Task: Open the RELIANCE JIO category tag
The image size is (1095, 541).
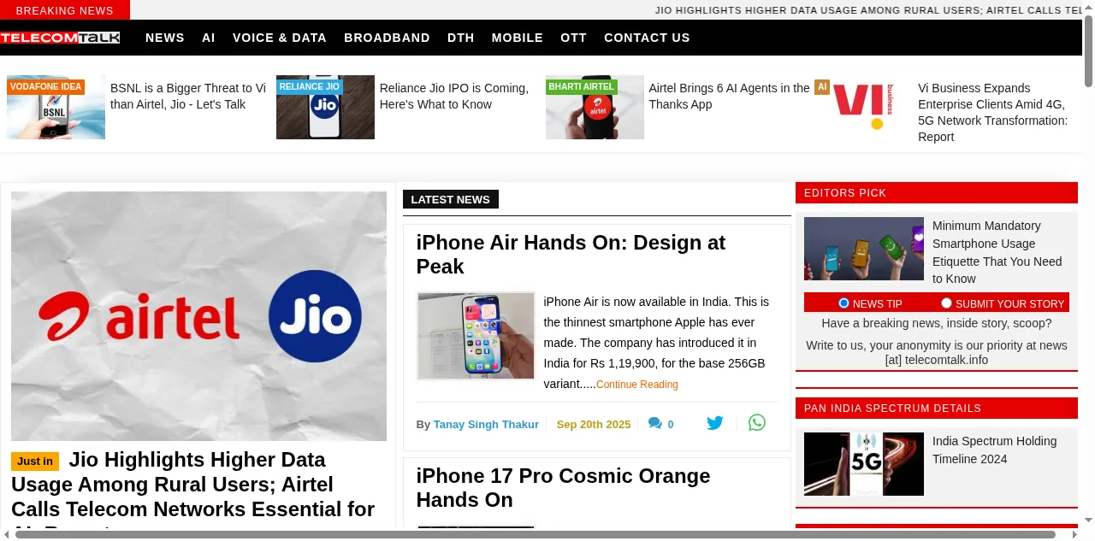Action: point(310,86)
